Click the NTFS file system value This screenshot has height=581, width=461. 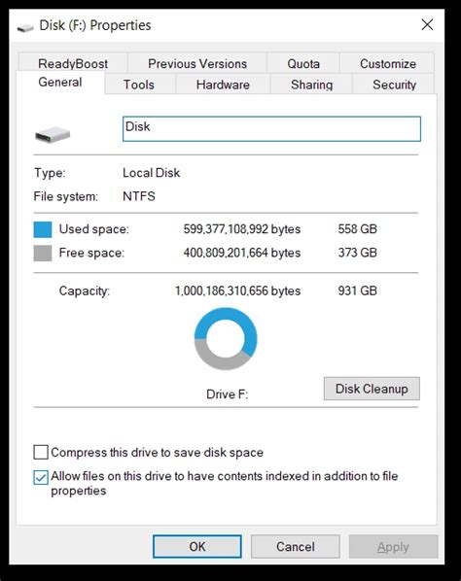click(139, 196)
